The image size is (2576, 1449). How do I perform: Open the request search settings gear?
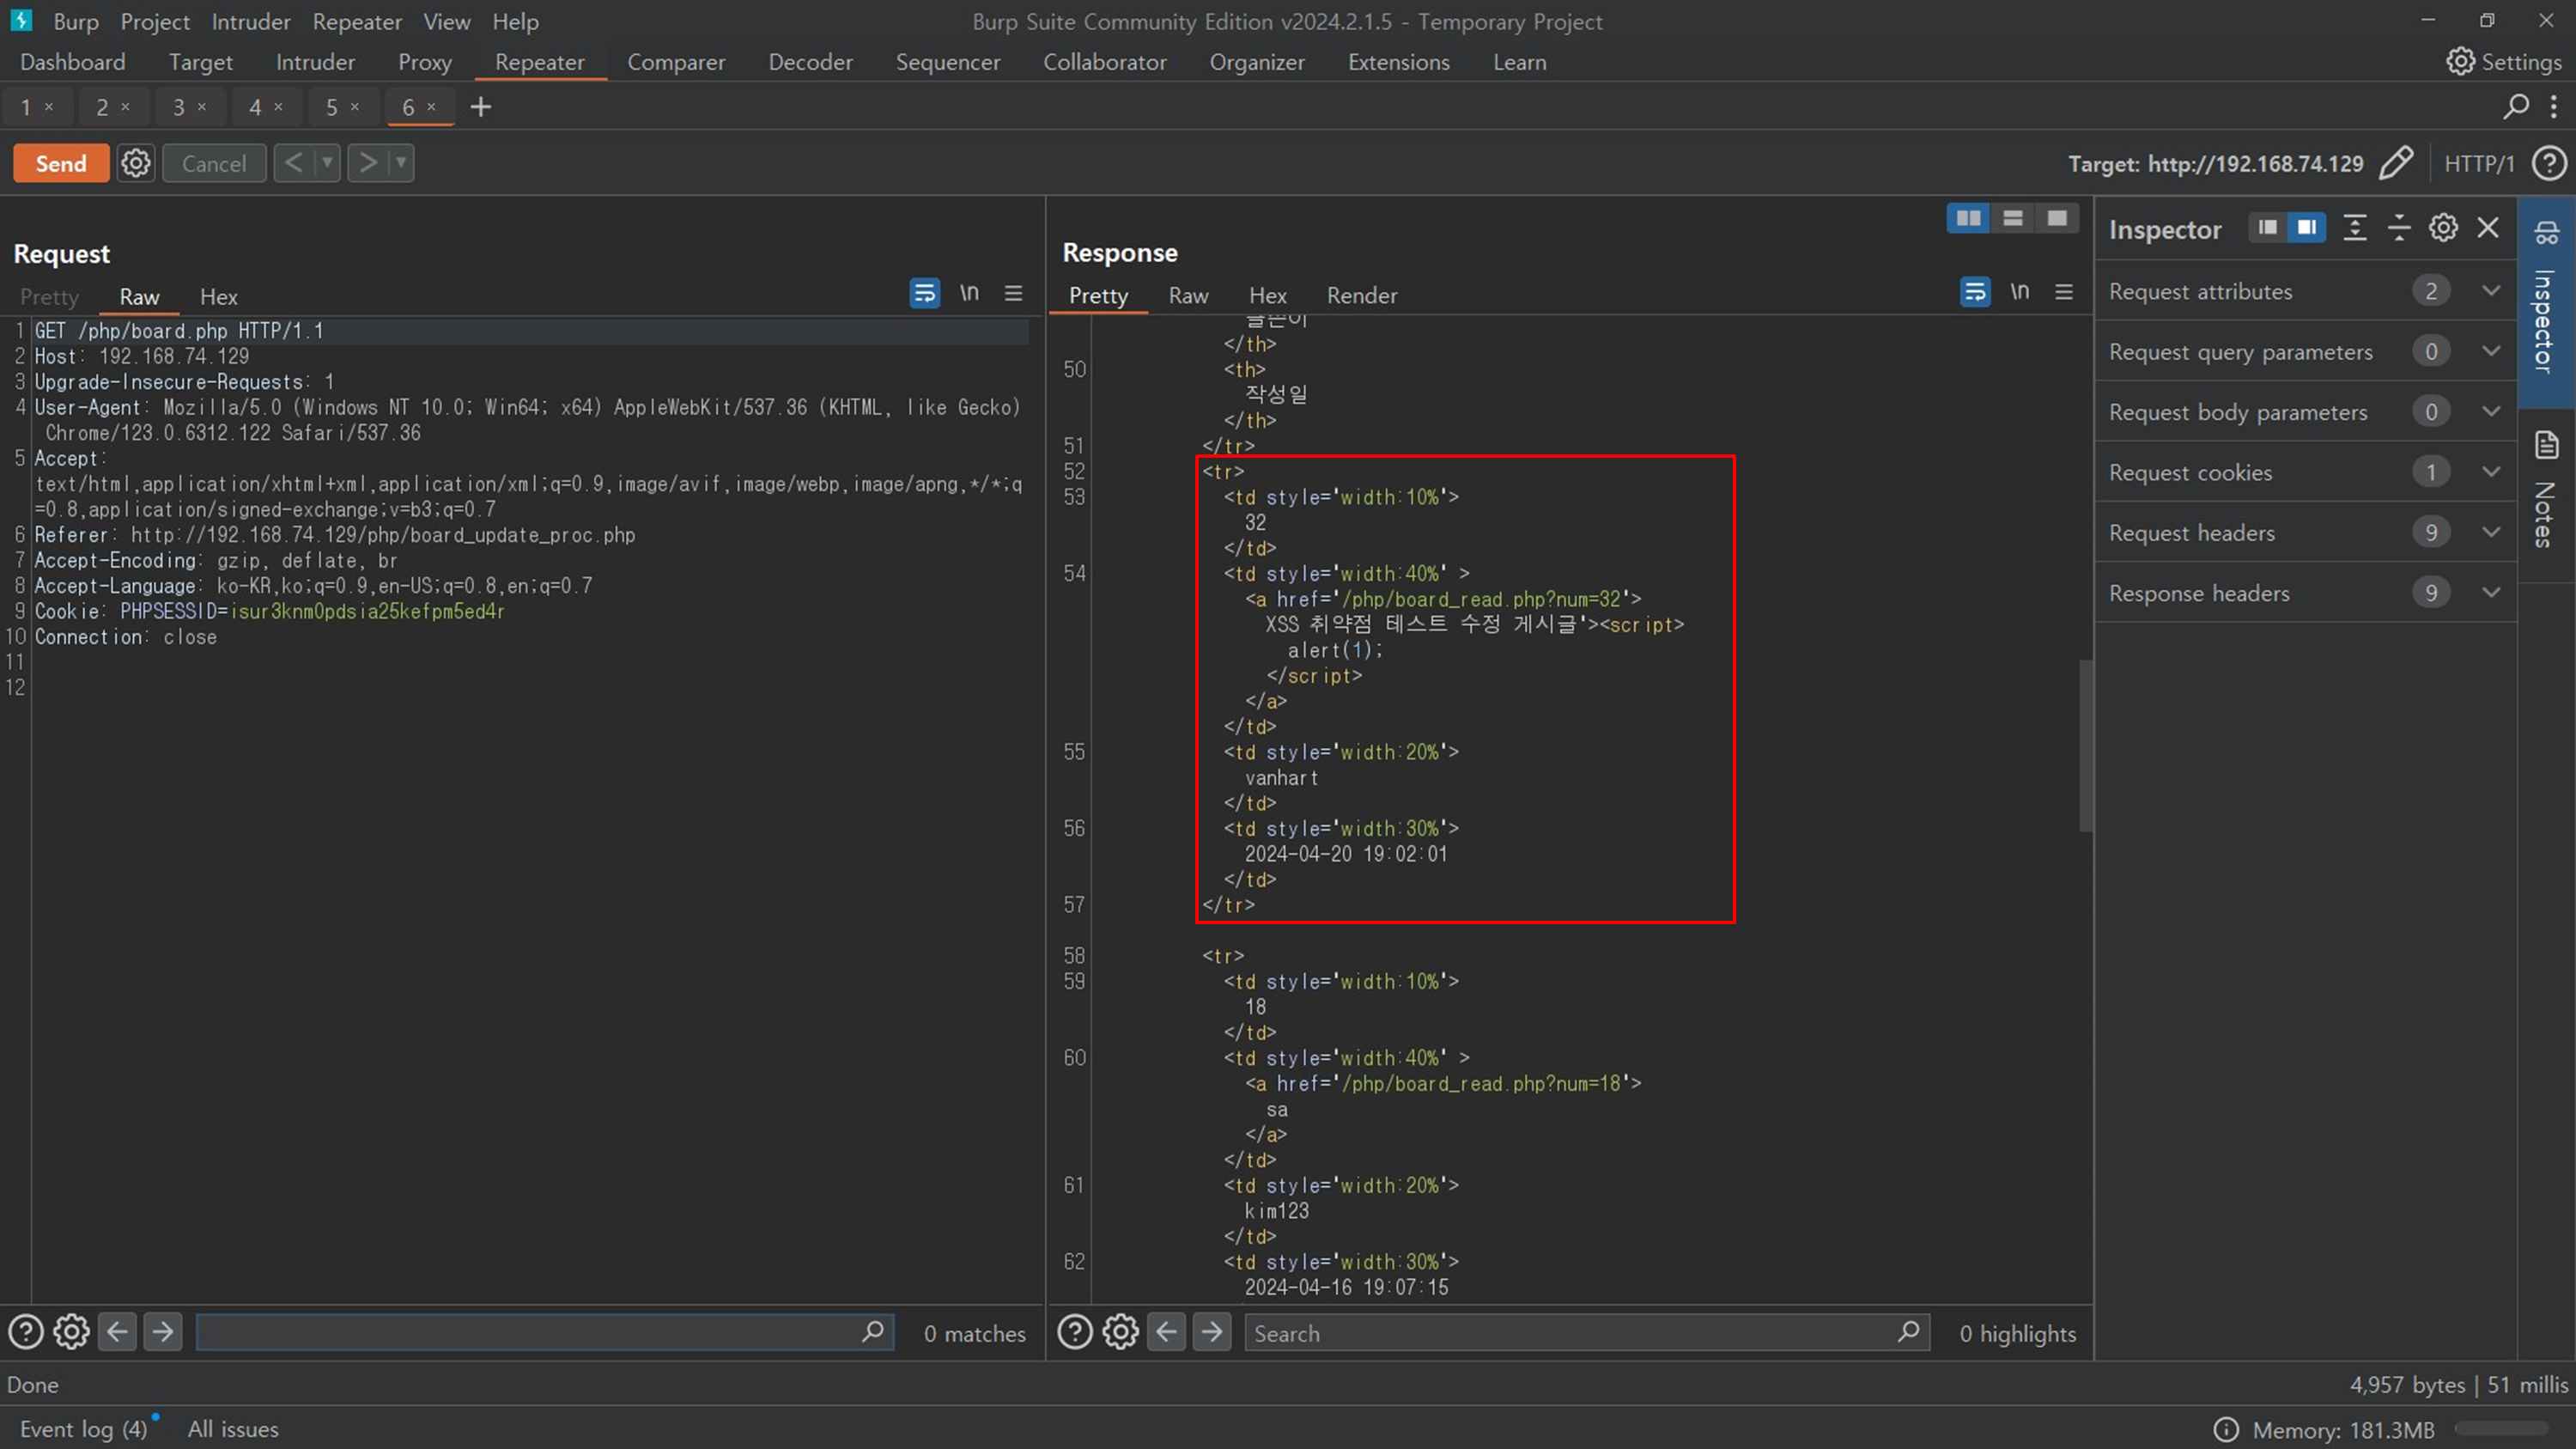coord(71,1332)
